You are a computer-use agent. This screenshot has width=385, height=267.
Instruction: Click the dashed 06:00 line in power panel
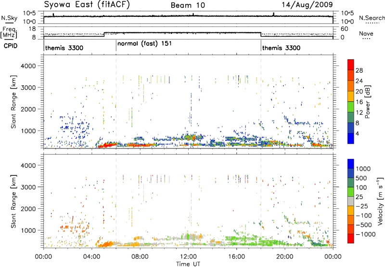116,102
